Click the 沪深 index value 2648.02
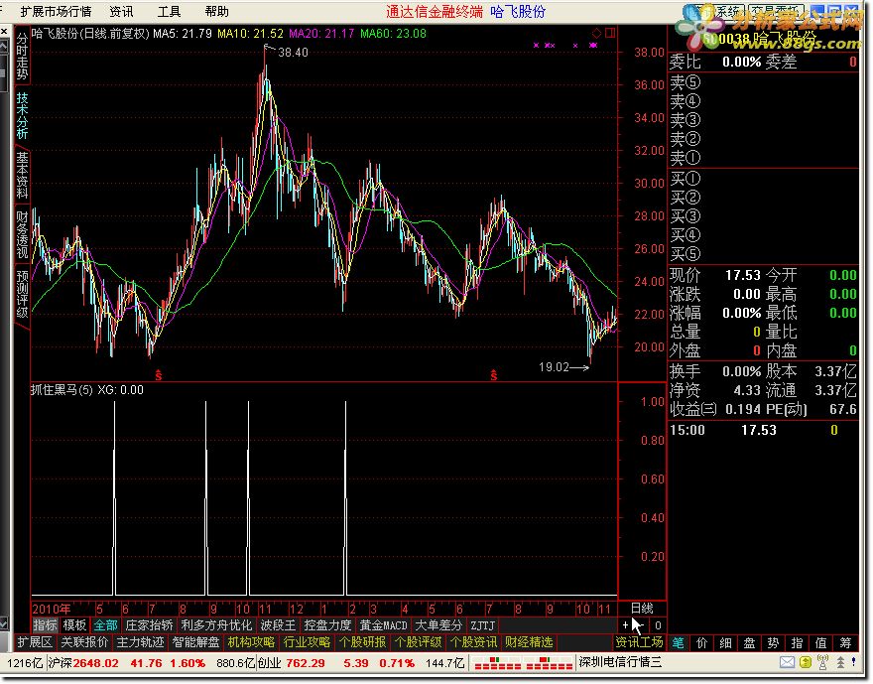 (96, 663)
